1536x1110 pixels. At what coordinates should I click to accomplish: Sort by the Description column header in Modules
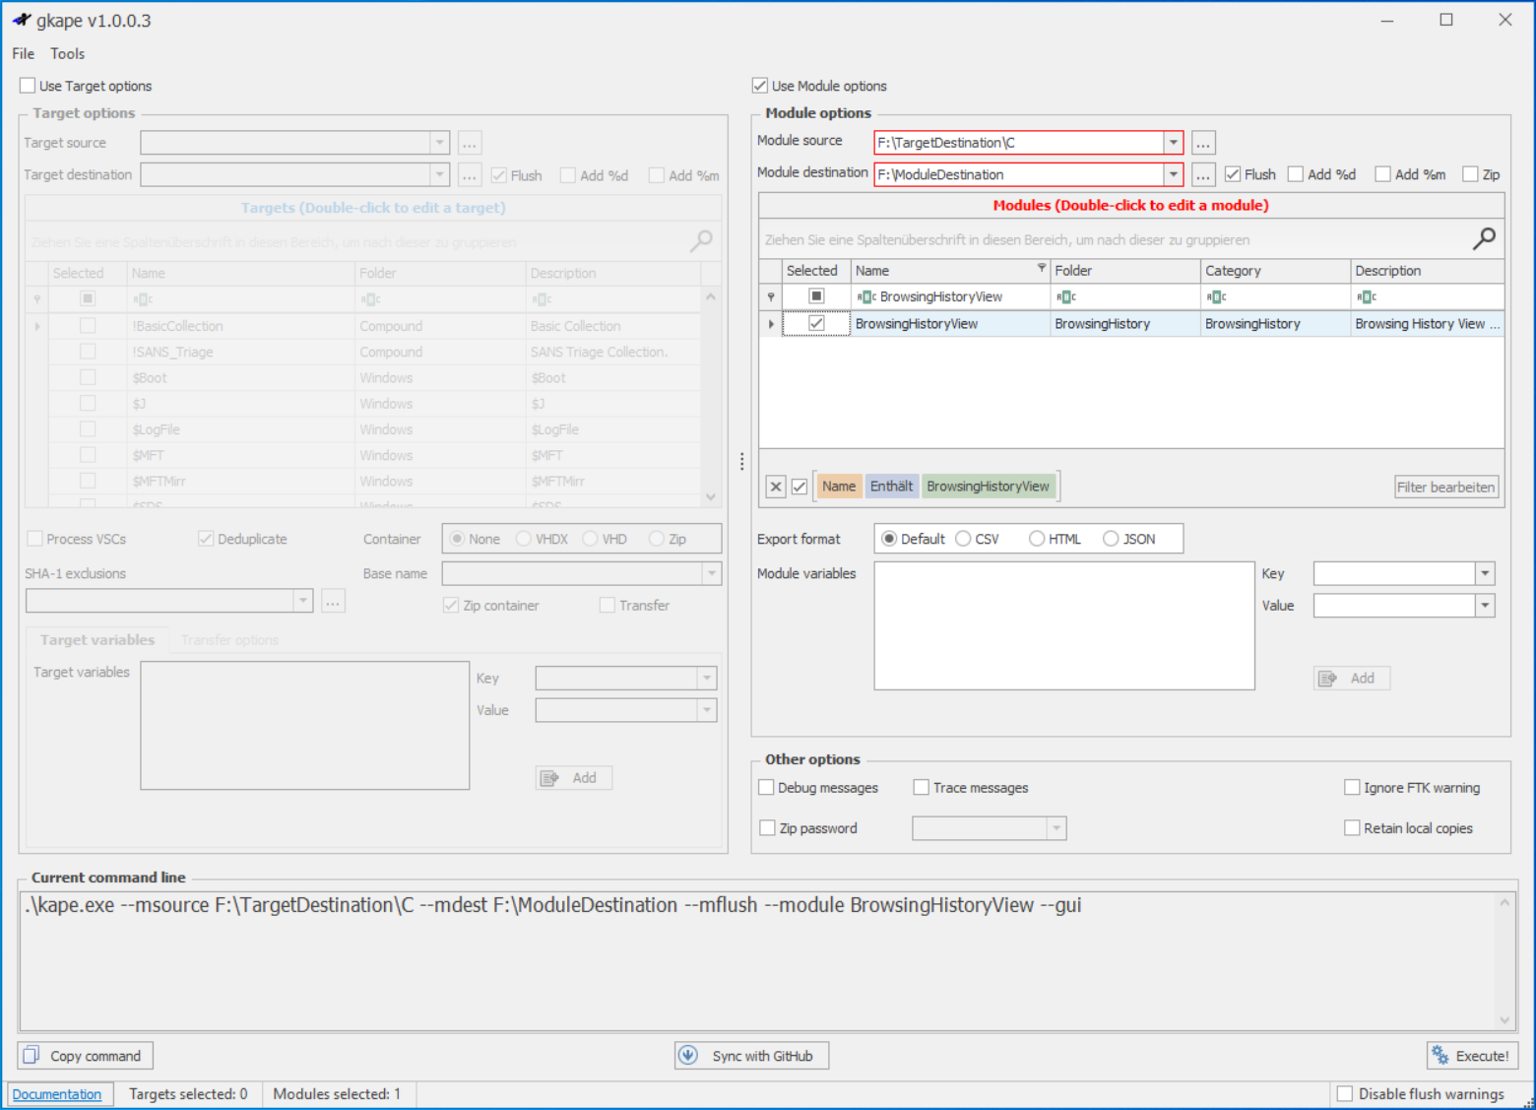pyautogui.click(x=1427, y=271)
